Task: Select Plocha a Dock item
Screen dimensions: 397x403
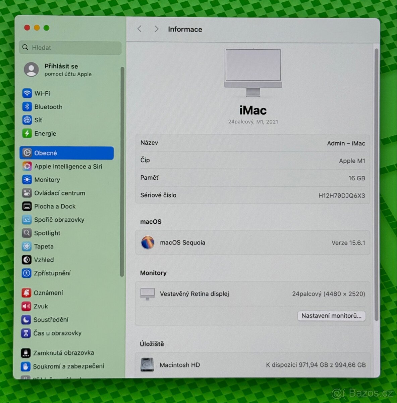Action: (55, 206)
